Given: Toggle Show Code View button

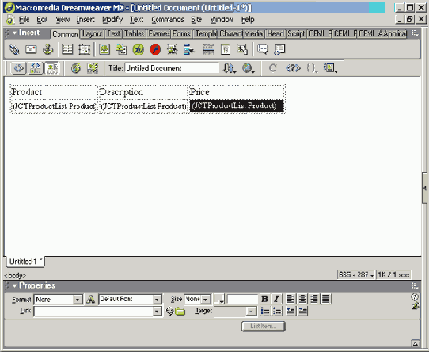Looking at the screenshot, I should pos(18,68).
